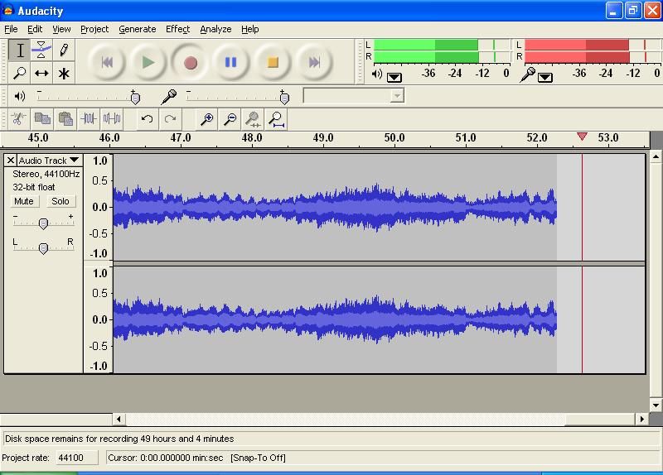663x475 pixels.
Task: Click the Paste icon in edit toolbar
Action: [x=65, y=118]
